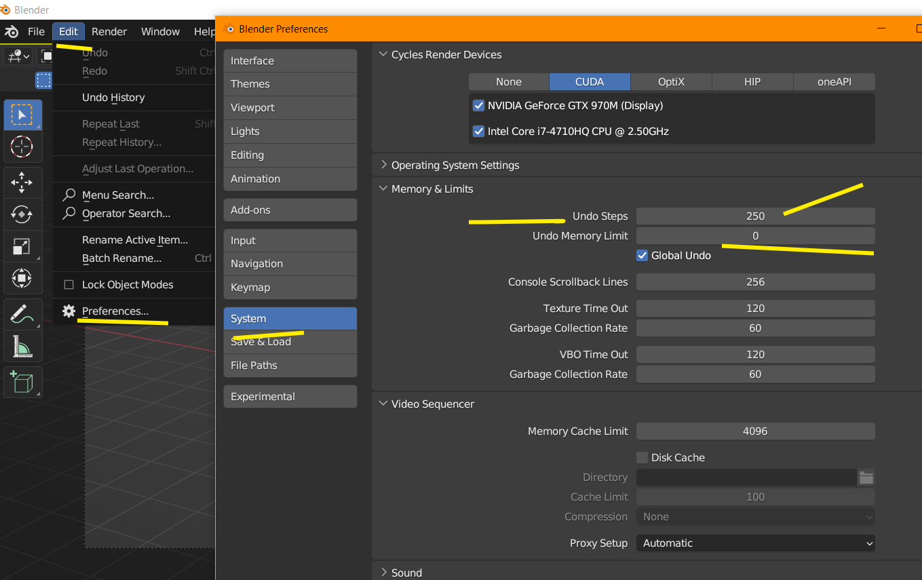Screen dimensions: 922x580
Task: Pick the Scale tool
Action: pos(22,246)
